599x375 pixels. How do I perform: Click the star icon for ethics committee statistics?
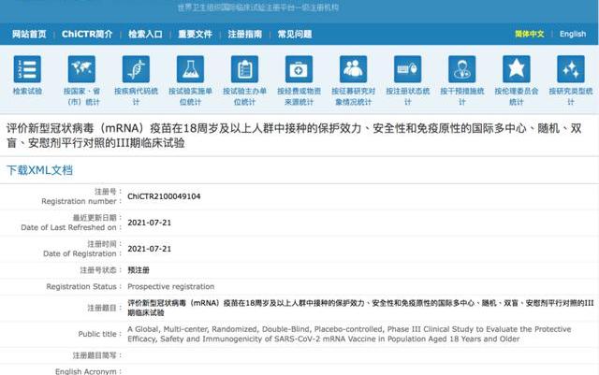(516, 70)
